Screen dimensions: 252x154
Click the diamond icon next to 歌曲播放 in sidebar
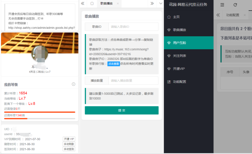click(x=169, y=30)
